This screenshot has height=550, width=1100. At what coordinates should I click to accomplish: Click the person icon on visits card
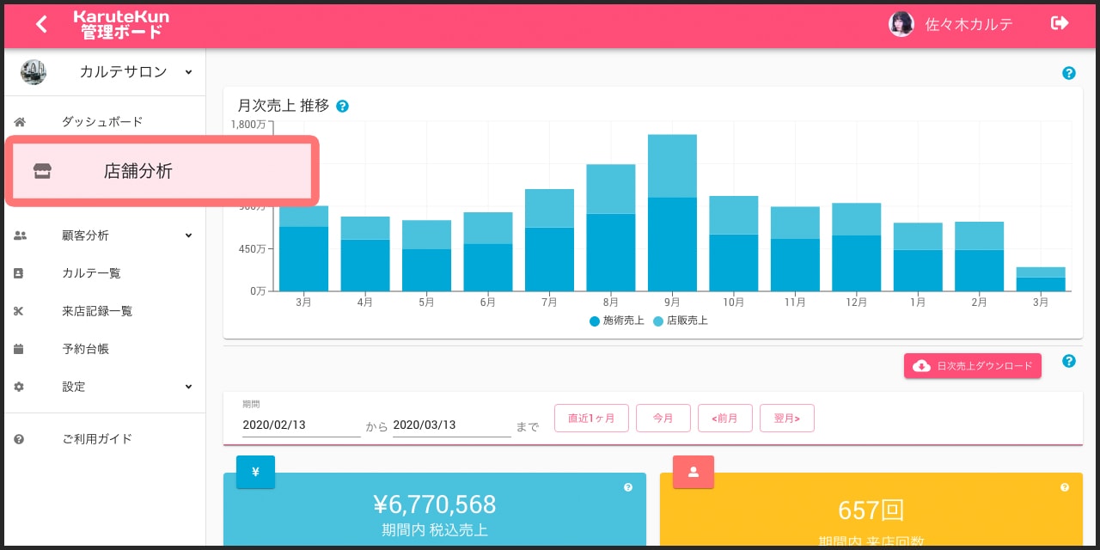pyautogui.click(x=693, y=472)
